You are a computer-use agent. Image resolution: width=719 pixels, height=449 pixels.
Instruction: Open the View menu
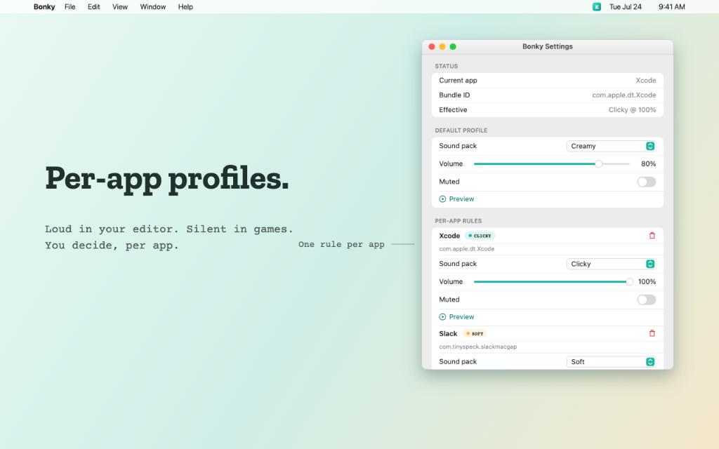[119, 7]
